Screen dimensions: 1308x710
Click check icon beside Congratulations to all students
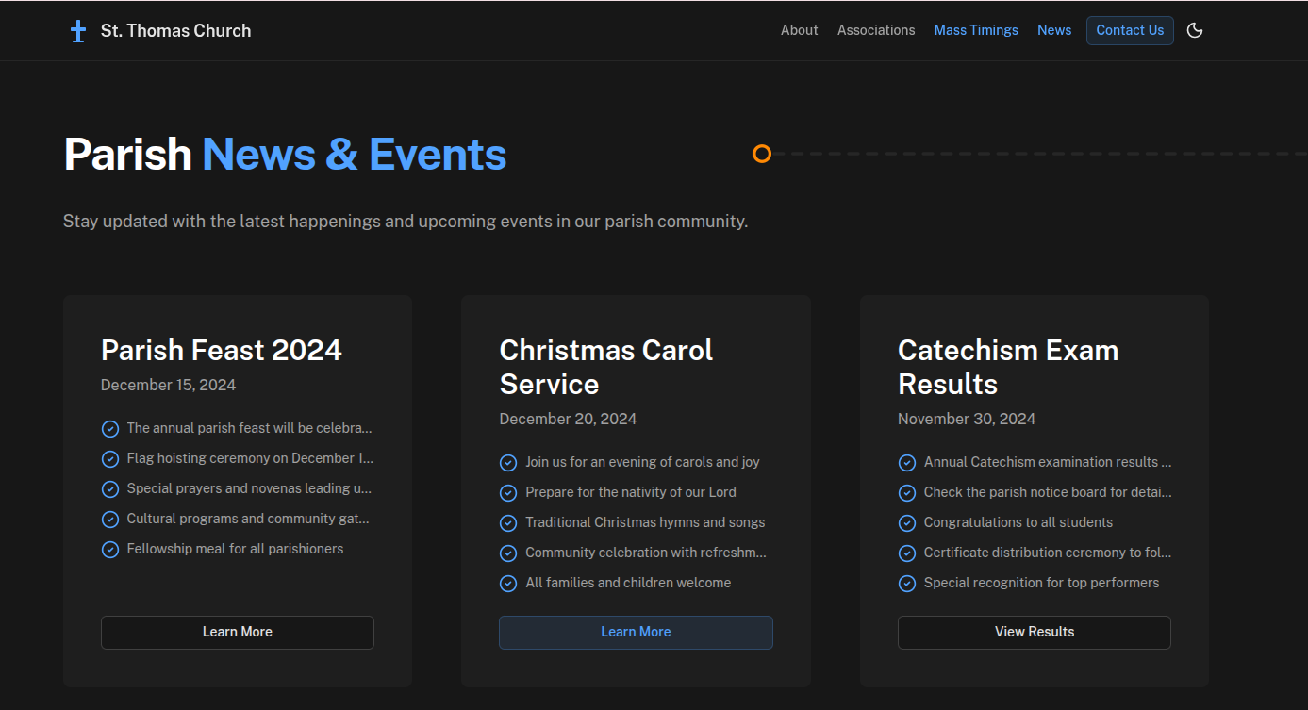tap(907, 522)
